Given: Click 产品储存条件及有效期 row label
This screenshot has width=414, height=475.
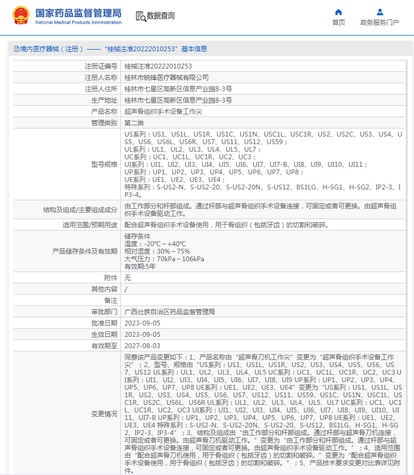Looking at the screenshot, I should (85, 252).
